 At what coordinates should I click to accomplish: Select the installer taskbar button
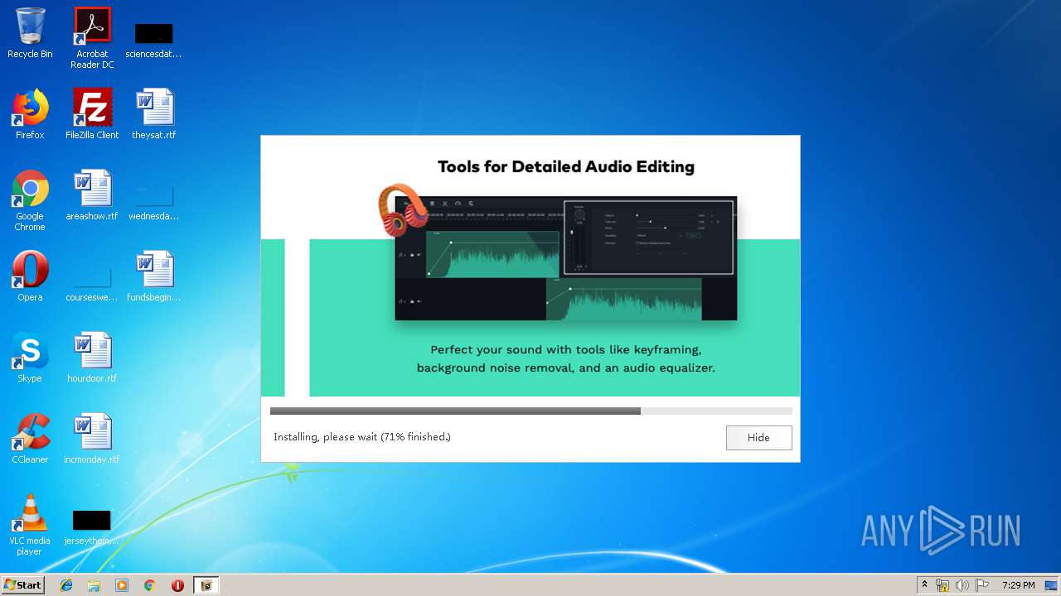pyautogui.click(x=206, y=585)
